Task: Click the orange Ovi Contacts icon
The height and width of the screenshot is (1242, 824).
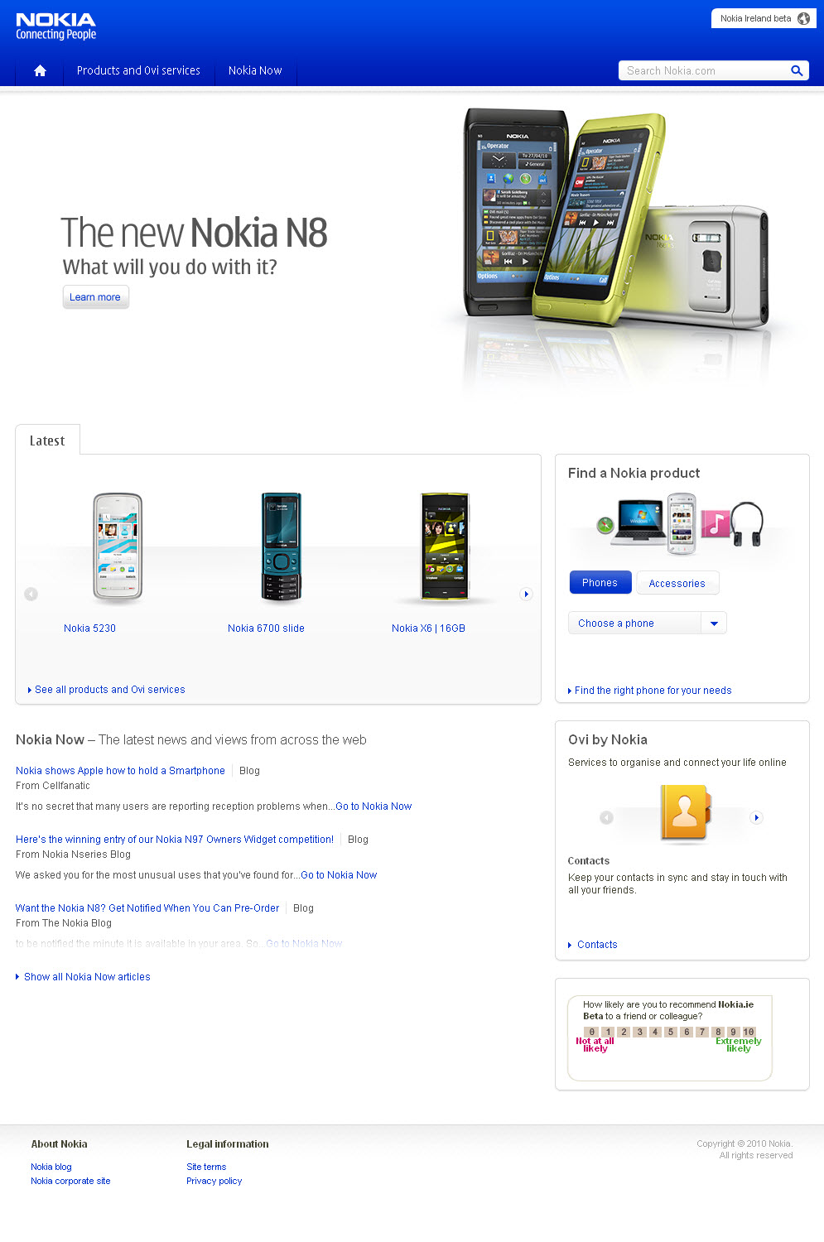Action: click(685, 812)
